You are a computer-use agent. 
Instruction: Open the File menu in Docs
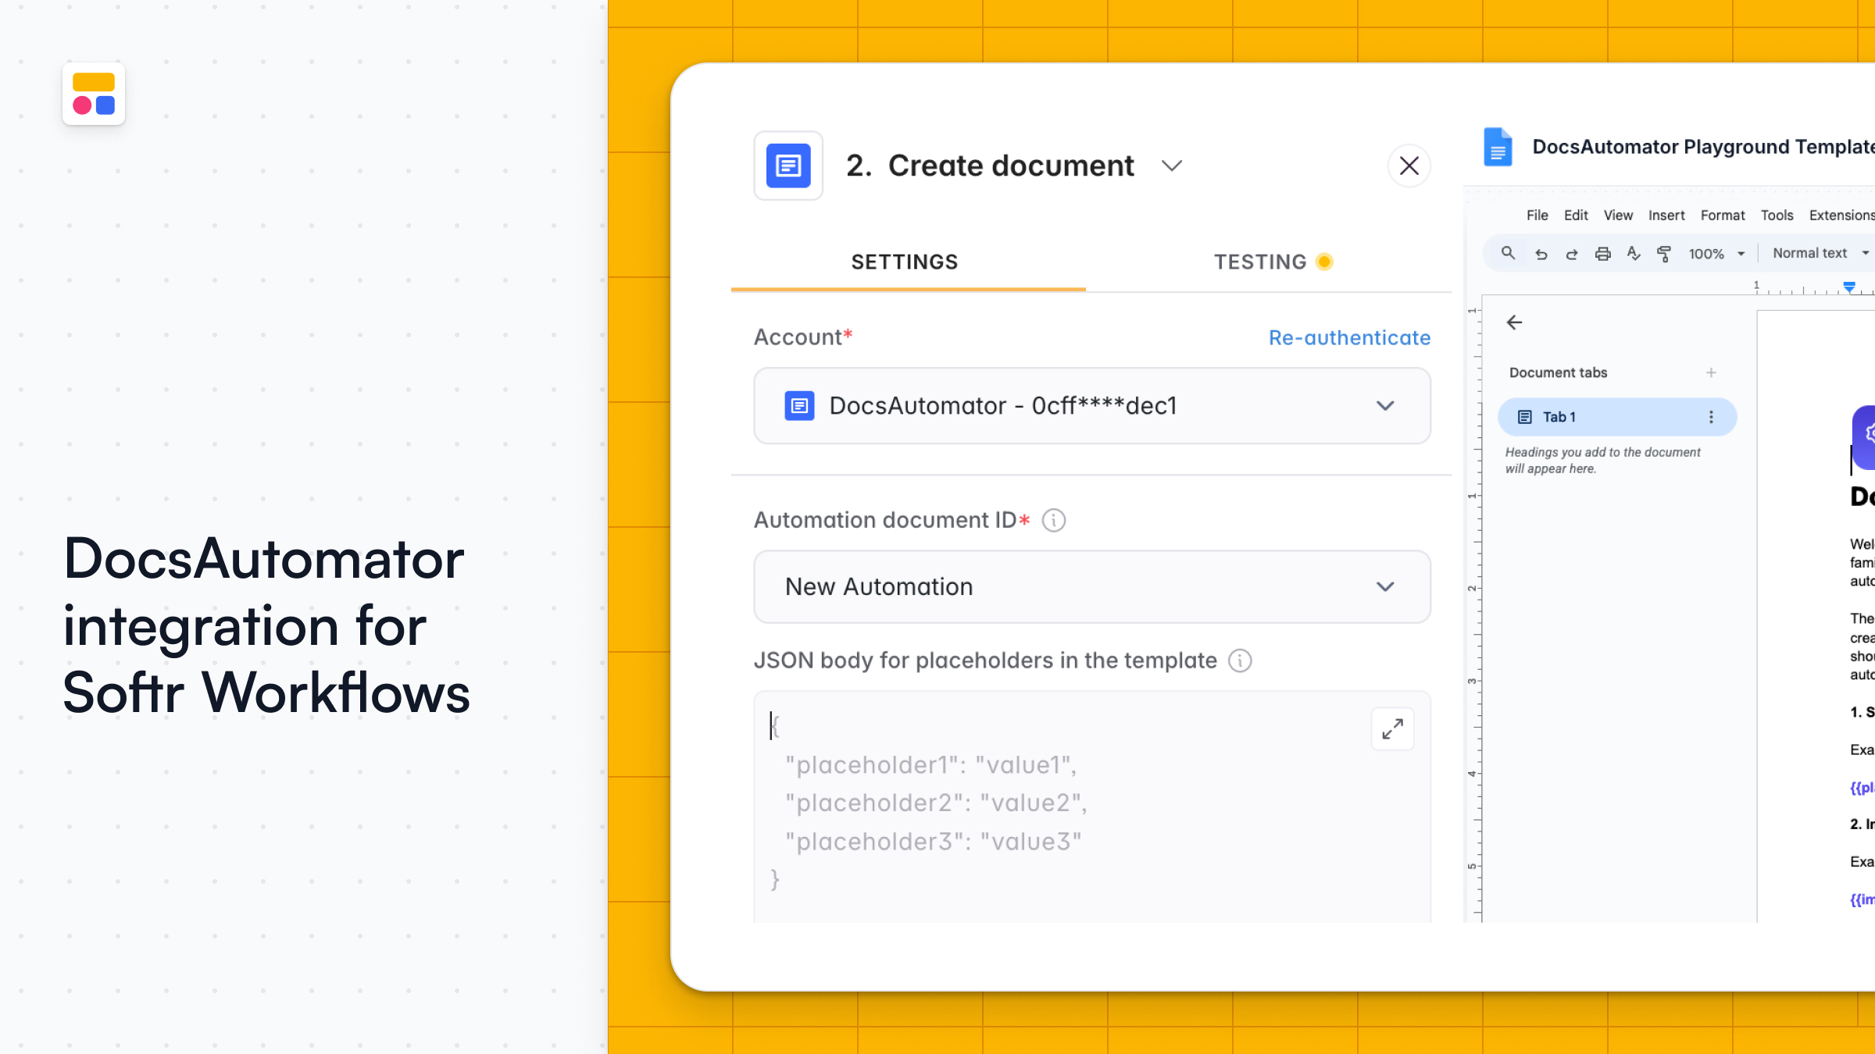(1537, 215)
